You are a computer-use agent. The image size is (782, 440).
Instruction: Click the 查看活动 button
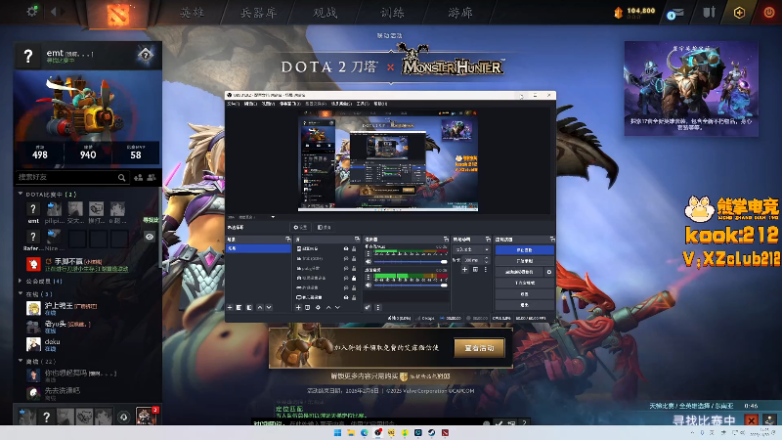tap(479, 348)
